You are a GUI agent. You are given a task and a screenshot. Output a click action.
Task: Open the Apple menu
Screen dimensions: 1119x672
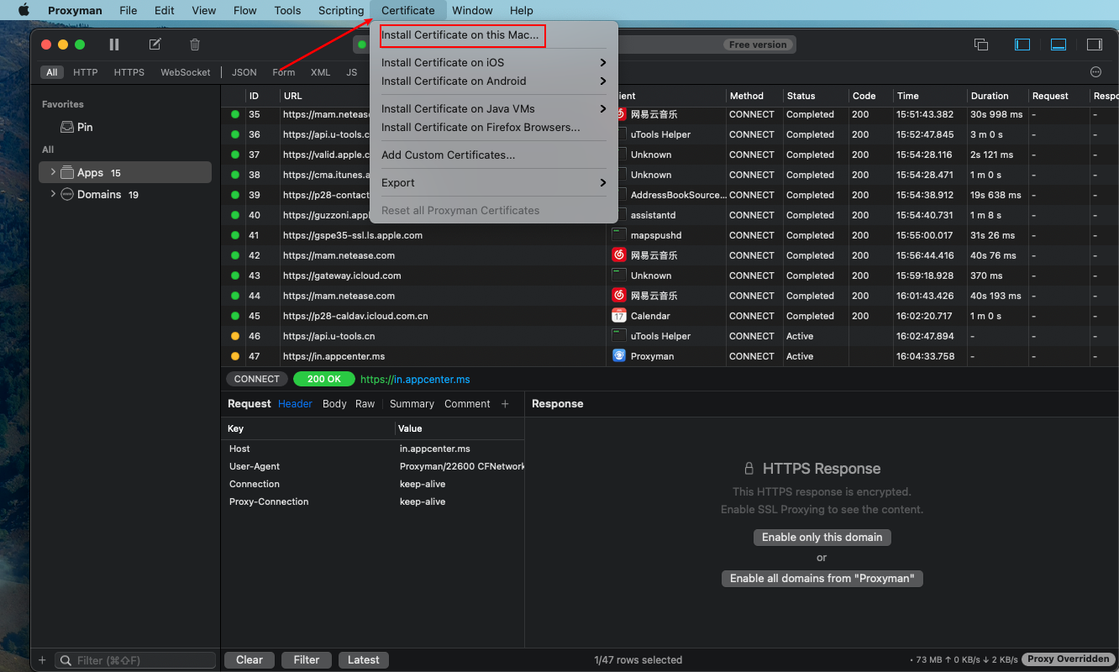pos(24,10)
